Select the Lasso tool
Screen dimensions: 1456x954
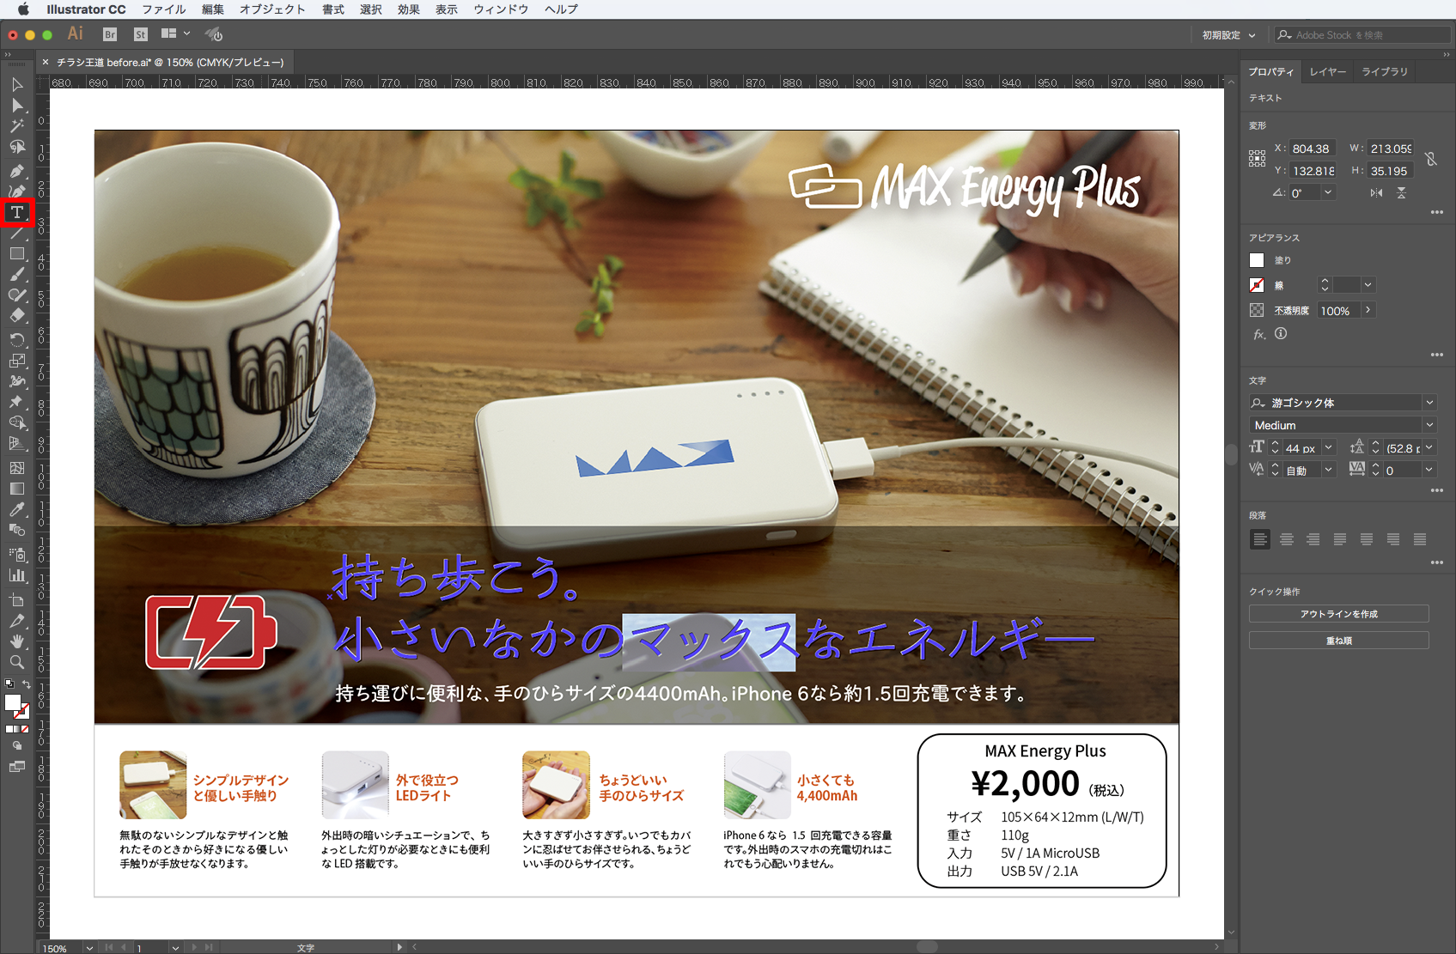[x=17, y=147]
